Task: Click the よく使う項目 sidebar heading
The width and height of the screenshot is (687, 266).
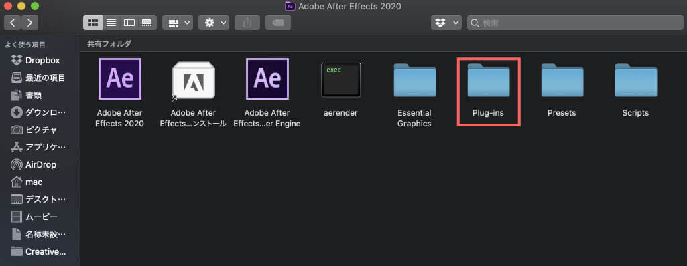Action: tap(25, 45)
